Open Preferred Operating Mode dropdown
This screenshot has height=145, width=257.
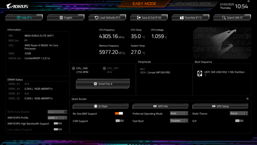(179, 113)
